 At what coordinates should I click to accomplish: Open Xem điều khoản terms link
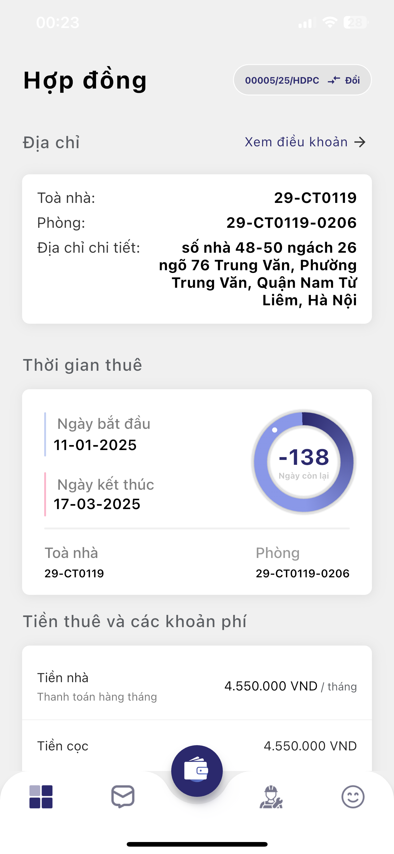pyautogui.click(x=296, y=142)
